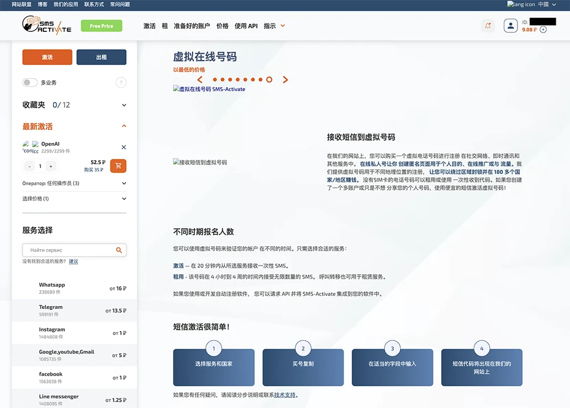This screenshot has width=570, height=408.
Task: Select Instagram service row
Action: pyautogui.click(x=74, y=333)
